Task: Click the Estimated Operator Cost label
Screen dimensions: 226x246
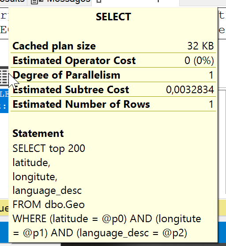Action: [74, 61]
